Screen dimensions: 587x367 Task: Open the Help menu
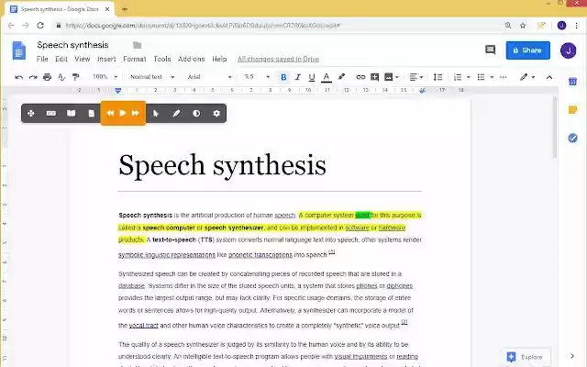click(x=219, y=59)
